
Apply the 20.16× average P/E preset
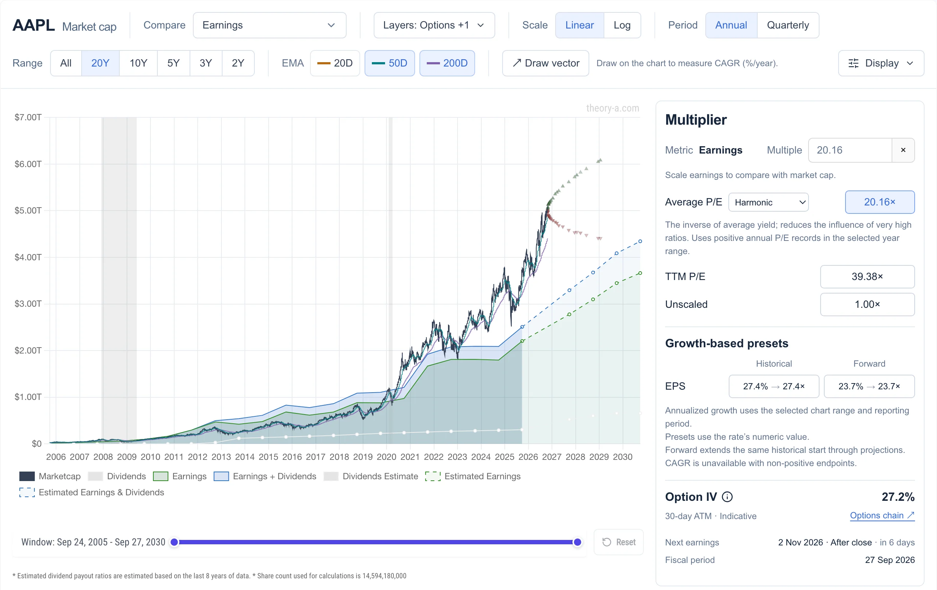[880, 202]
